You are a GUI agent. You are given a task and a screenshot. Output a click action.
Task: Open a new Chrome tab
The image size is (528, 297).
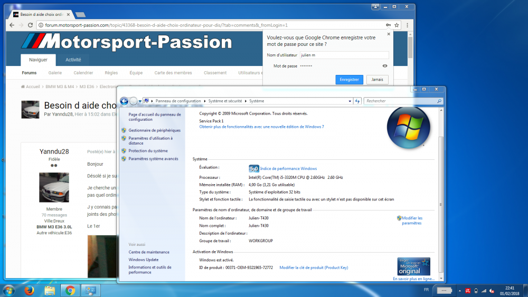pyautogui.click(x=80, y=14)
